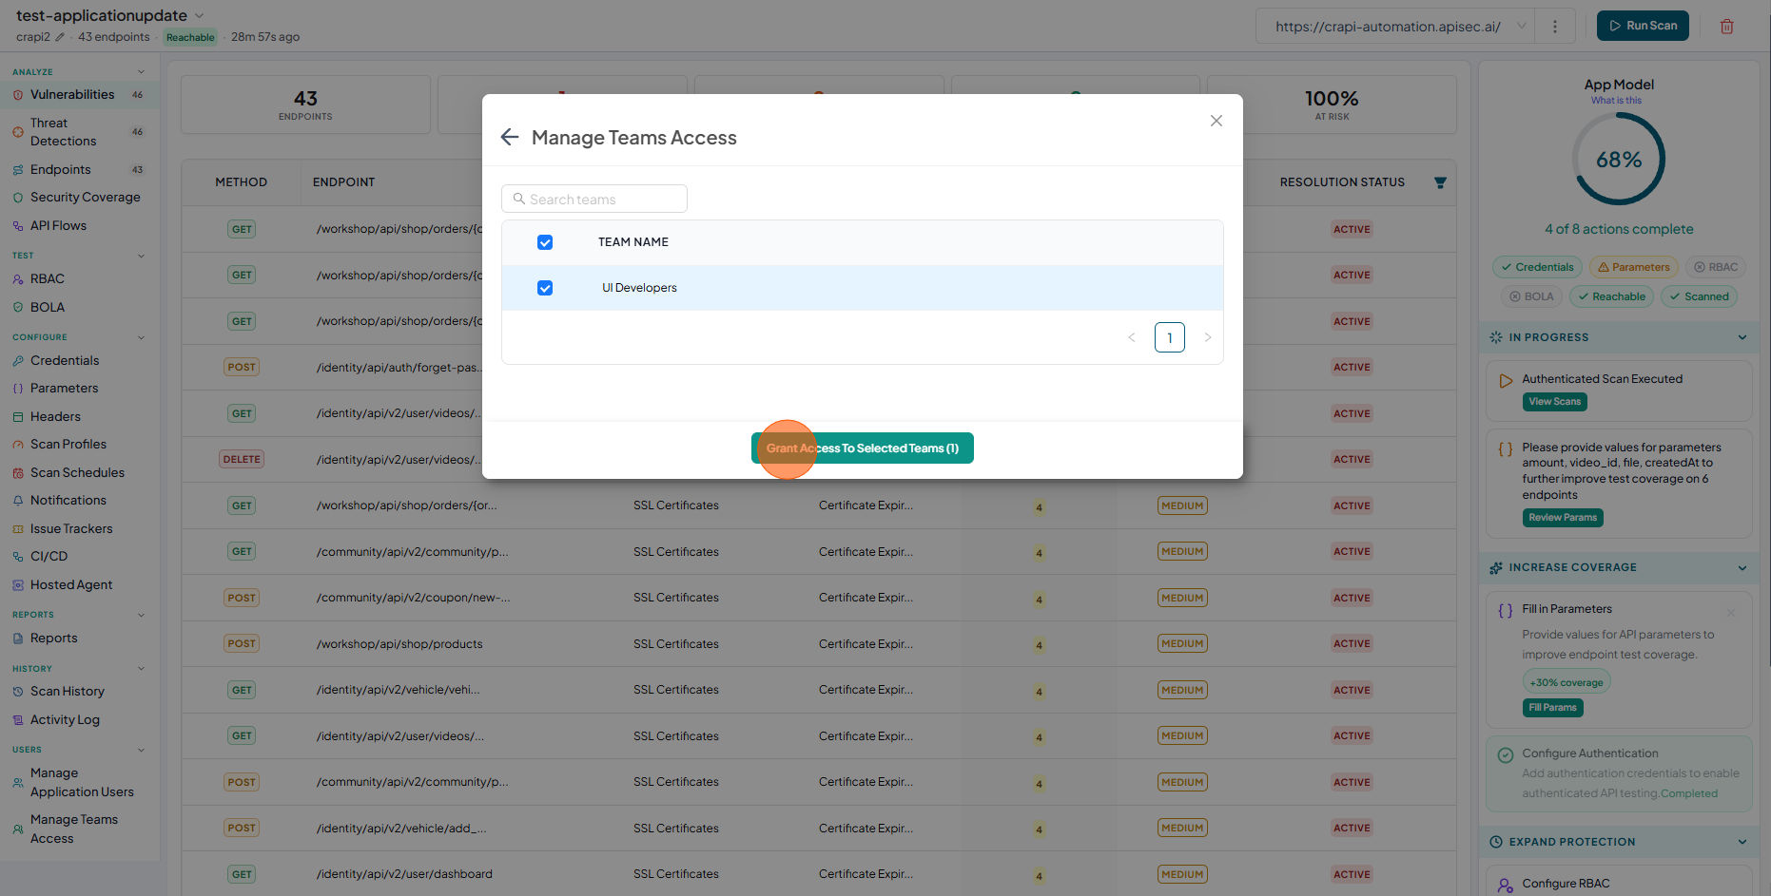Click the BOLA shield icon in sidebar

pyautogui.click(x=18, y=307)
